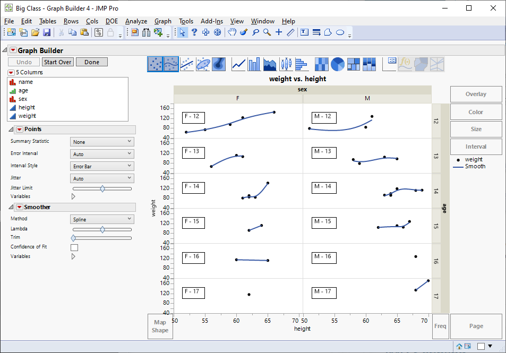The height and width of the screenshot is (353, 506).
Task: Open the Jitter dropdown
Action: click(x=102, y=178)
